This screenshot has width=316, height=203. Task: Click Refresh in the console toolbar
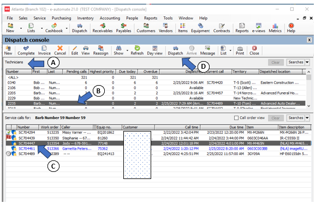pyautogui.click(x=137, y=50)
